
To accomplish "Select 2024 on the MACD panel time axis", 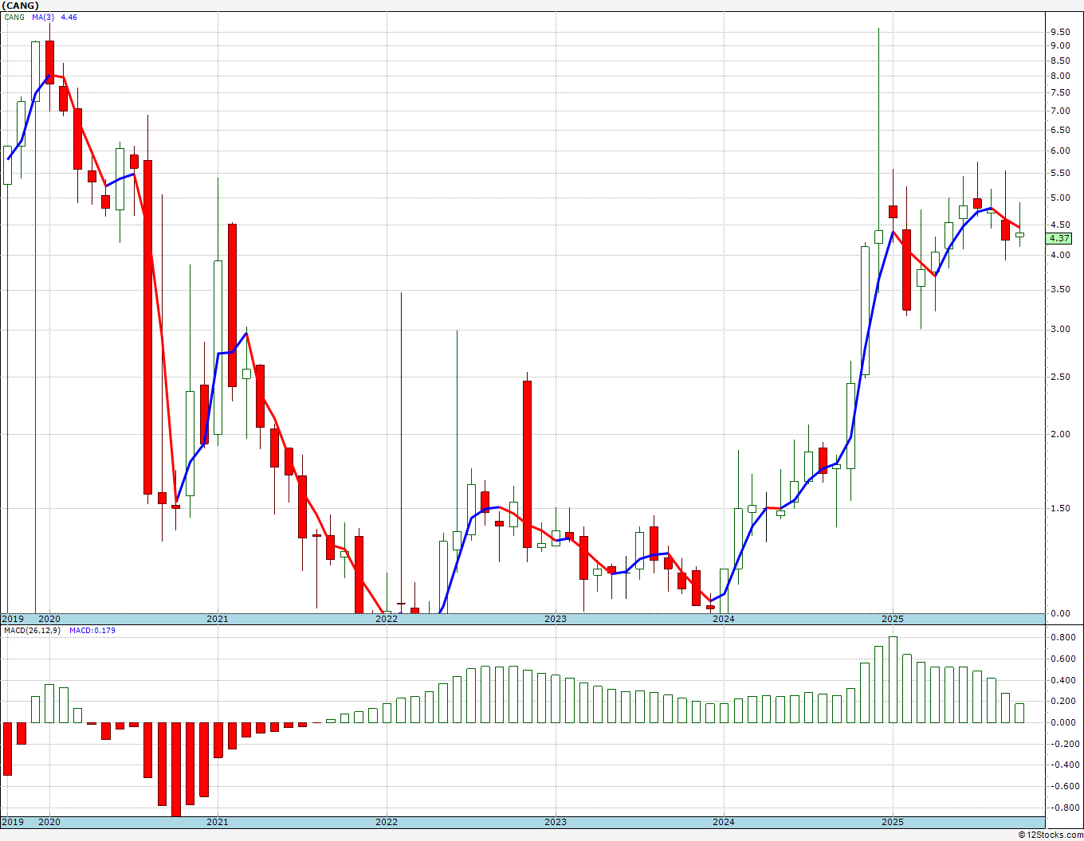I will pos(724,822).
